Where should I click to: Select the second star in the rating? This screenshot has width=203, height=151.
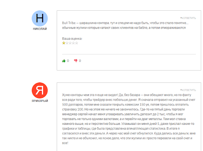click(x=67, y=43)
